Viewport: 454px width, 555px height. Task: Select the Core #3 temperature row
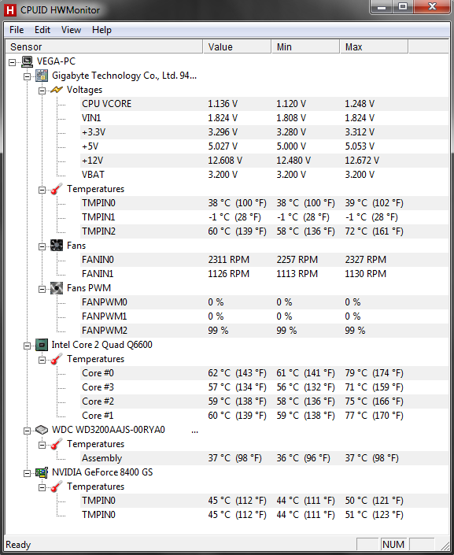pyautogui.click(x=264, y=387)
